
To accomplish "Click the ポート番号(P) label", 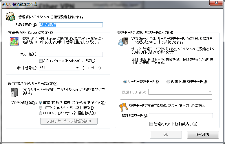I will [x=27, y=68].
